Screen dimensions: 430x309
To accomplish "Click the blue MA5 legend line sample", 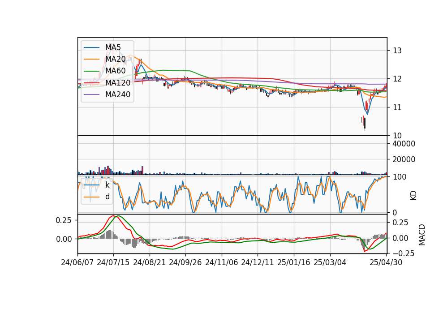I will coord(91,48).
